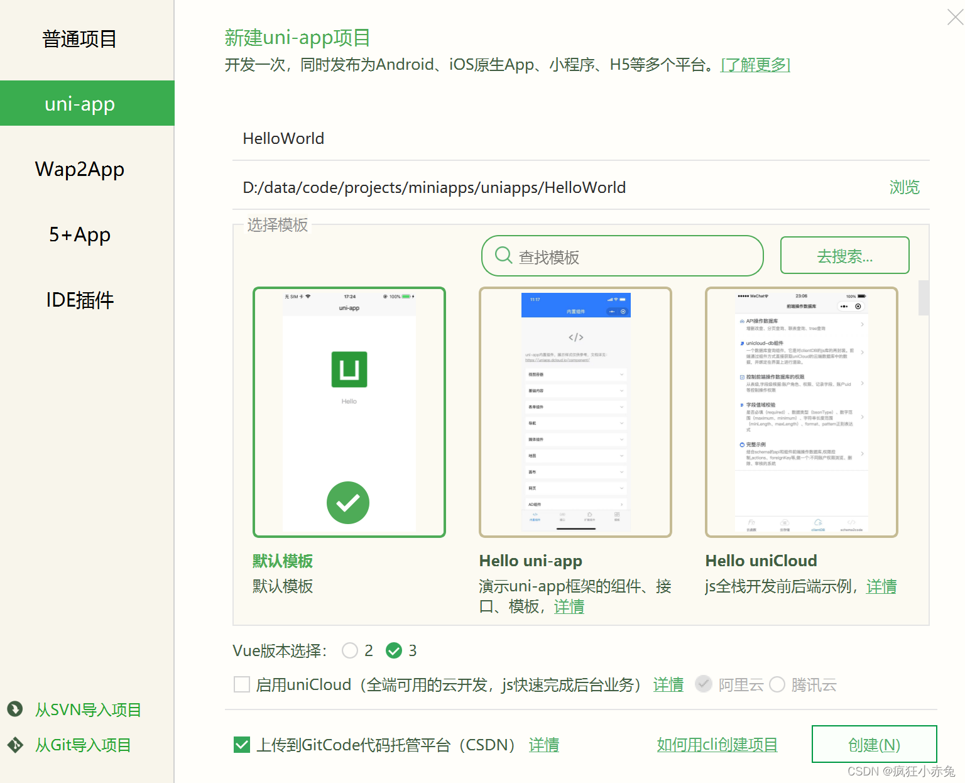Open the 普通项目 tab
The width and height of the screenshot is (965, 783).
[80, 39]
